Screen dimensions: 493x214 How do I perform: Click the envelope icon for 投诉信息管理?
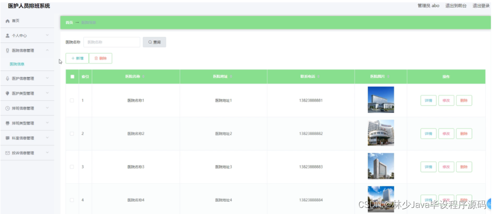pos(8,153)
